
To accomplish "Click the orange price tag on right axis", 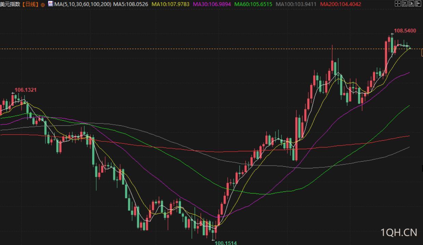I will pos(422,52).
